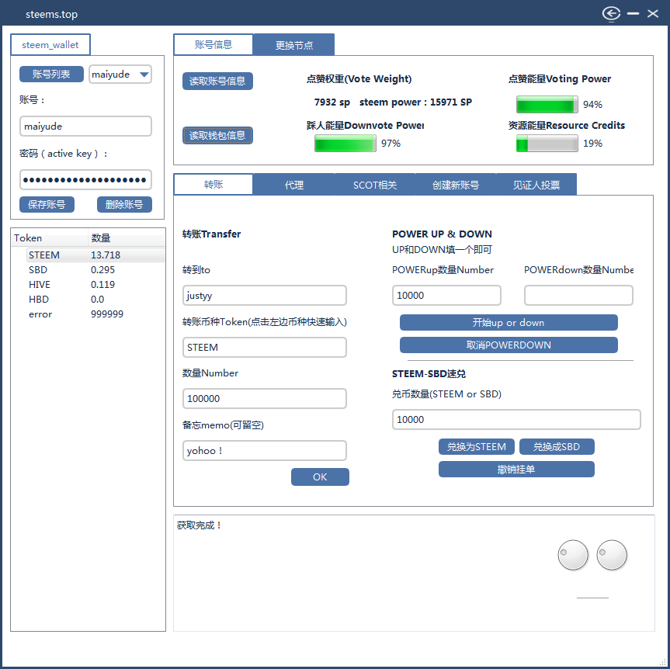
Task: Click the 数量 column header
Action: point(127,238)
